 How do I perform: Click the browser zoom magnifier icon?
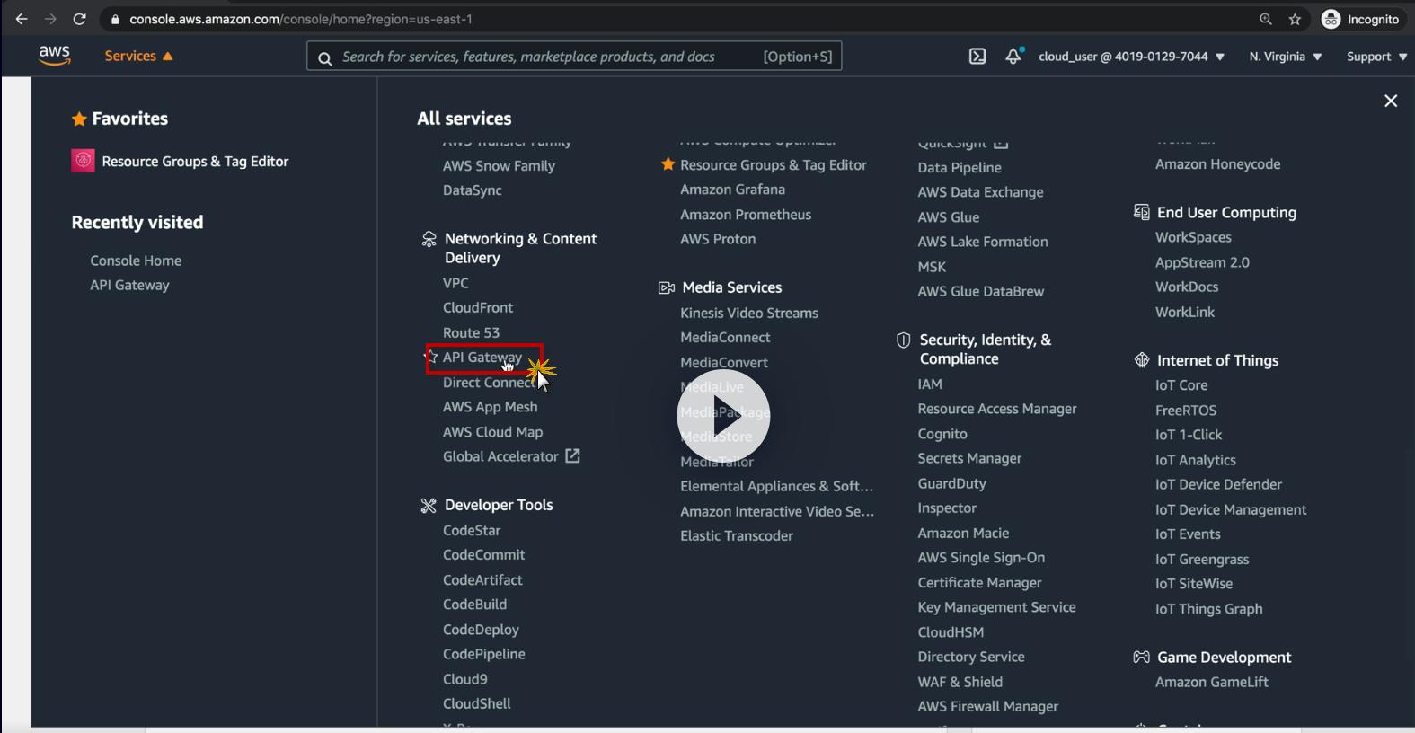[1266, 19]
